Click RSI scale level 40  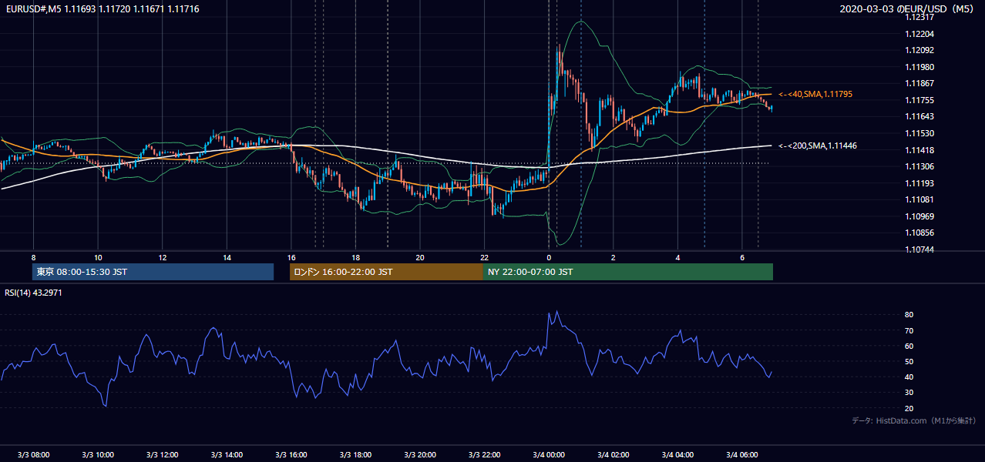(x=909, y=377)
